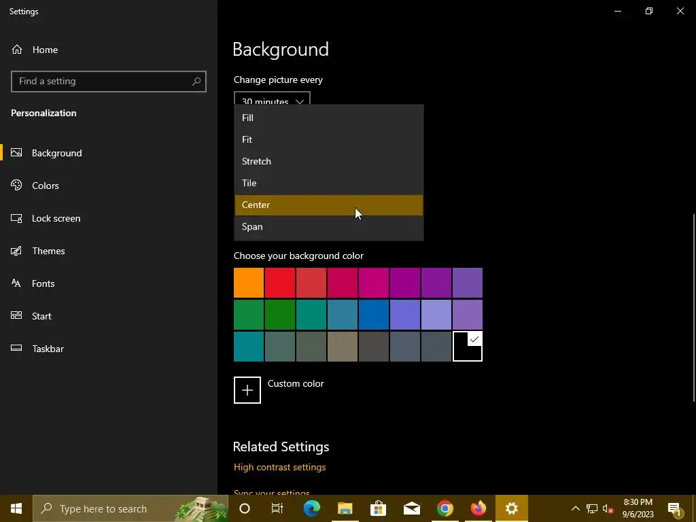696x522 pixels.
Task: Select the tan khaki color swatch
Action: click(x=343, y=347)
